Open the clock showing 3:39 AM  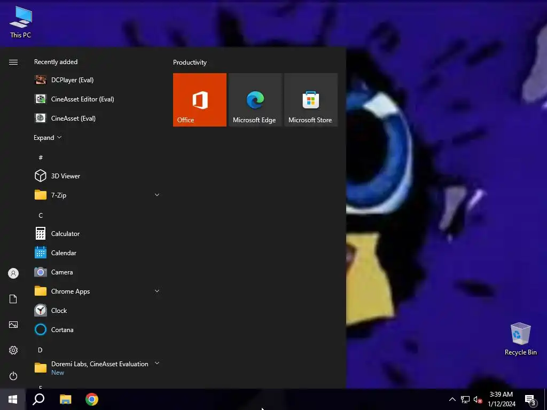[501, 399]
